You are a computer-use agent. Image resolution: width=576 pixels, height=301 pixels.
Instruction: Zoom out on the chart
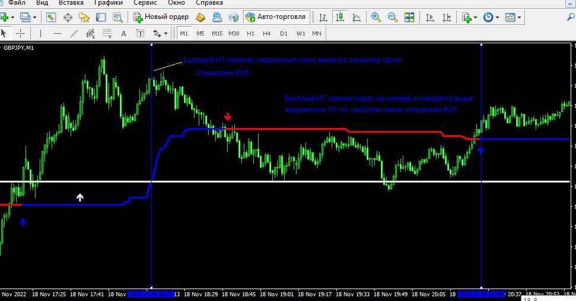(x=392, y=17)
